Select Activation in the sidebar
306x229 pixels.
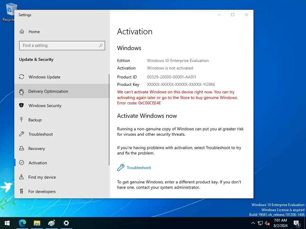[x=62, y=163]
